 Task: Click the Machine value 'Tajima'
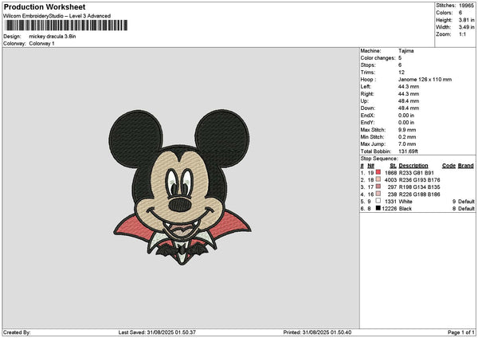[x=406, y=51]
